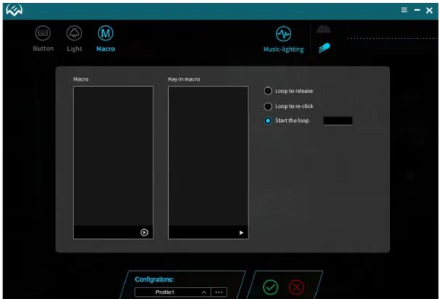The width and height of the screenshot is (439, 299).
Task: Open the hamburger menu in title bar
Action: 404,10
